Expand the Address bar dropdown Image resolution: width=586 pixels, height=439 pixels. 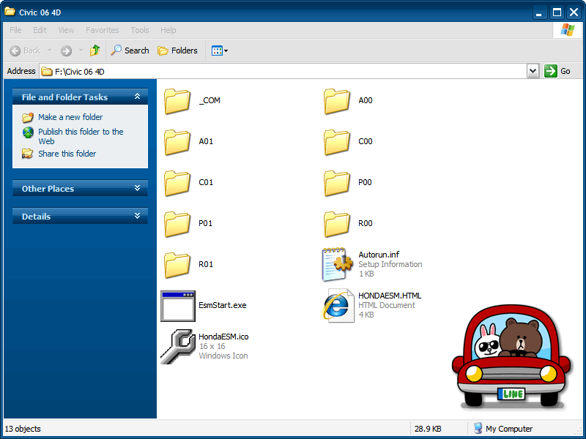coord(533,71)
